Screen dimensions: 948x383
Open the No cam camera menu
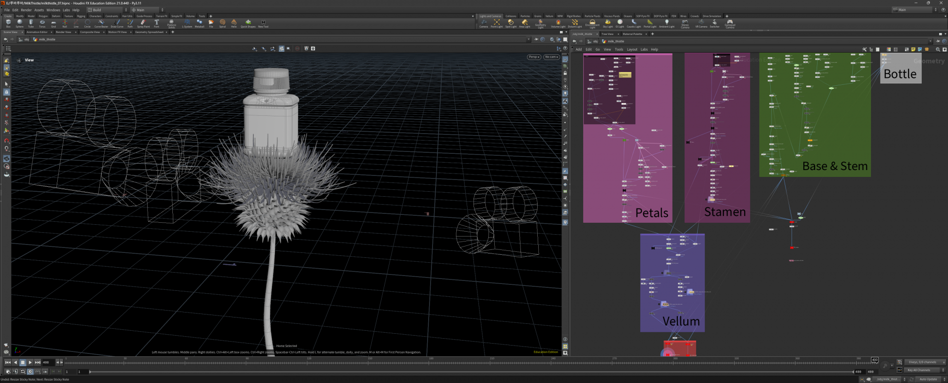pyautogui.click(x=551, y=57)
